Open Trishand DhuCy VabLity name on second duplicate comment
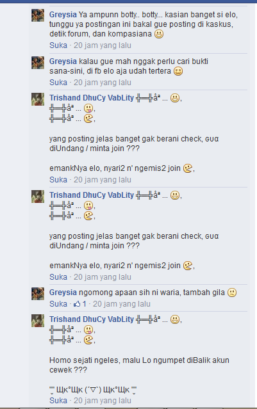Viewport: 257px width, 409px height. point(92,195)
